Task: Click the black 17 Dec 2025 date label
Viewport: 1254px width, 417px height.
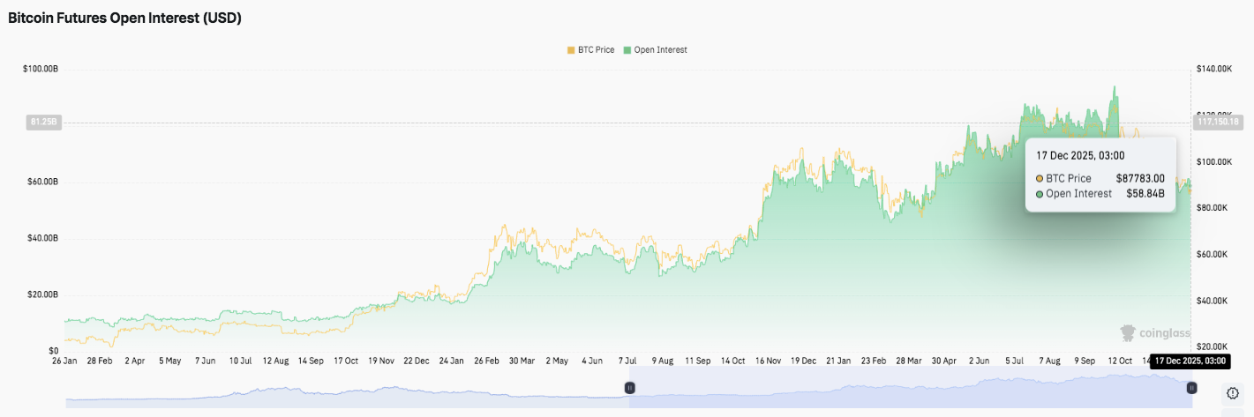Action: tap(1190, 361)
